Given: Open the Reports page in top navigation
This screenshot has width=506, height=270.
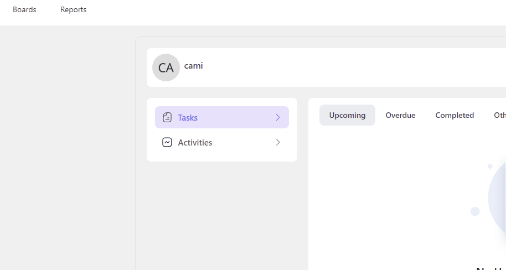Looking at the screenshot, I should pyautogui.click(x=73, y=9).
